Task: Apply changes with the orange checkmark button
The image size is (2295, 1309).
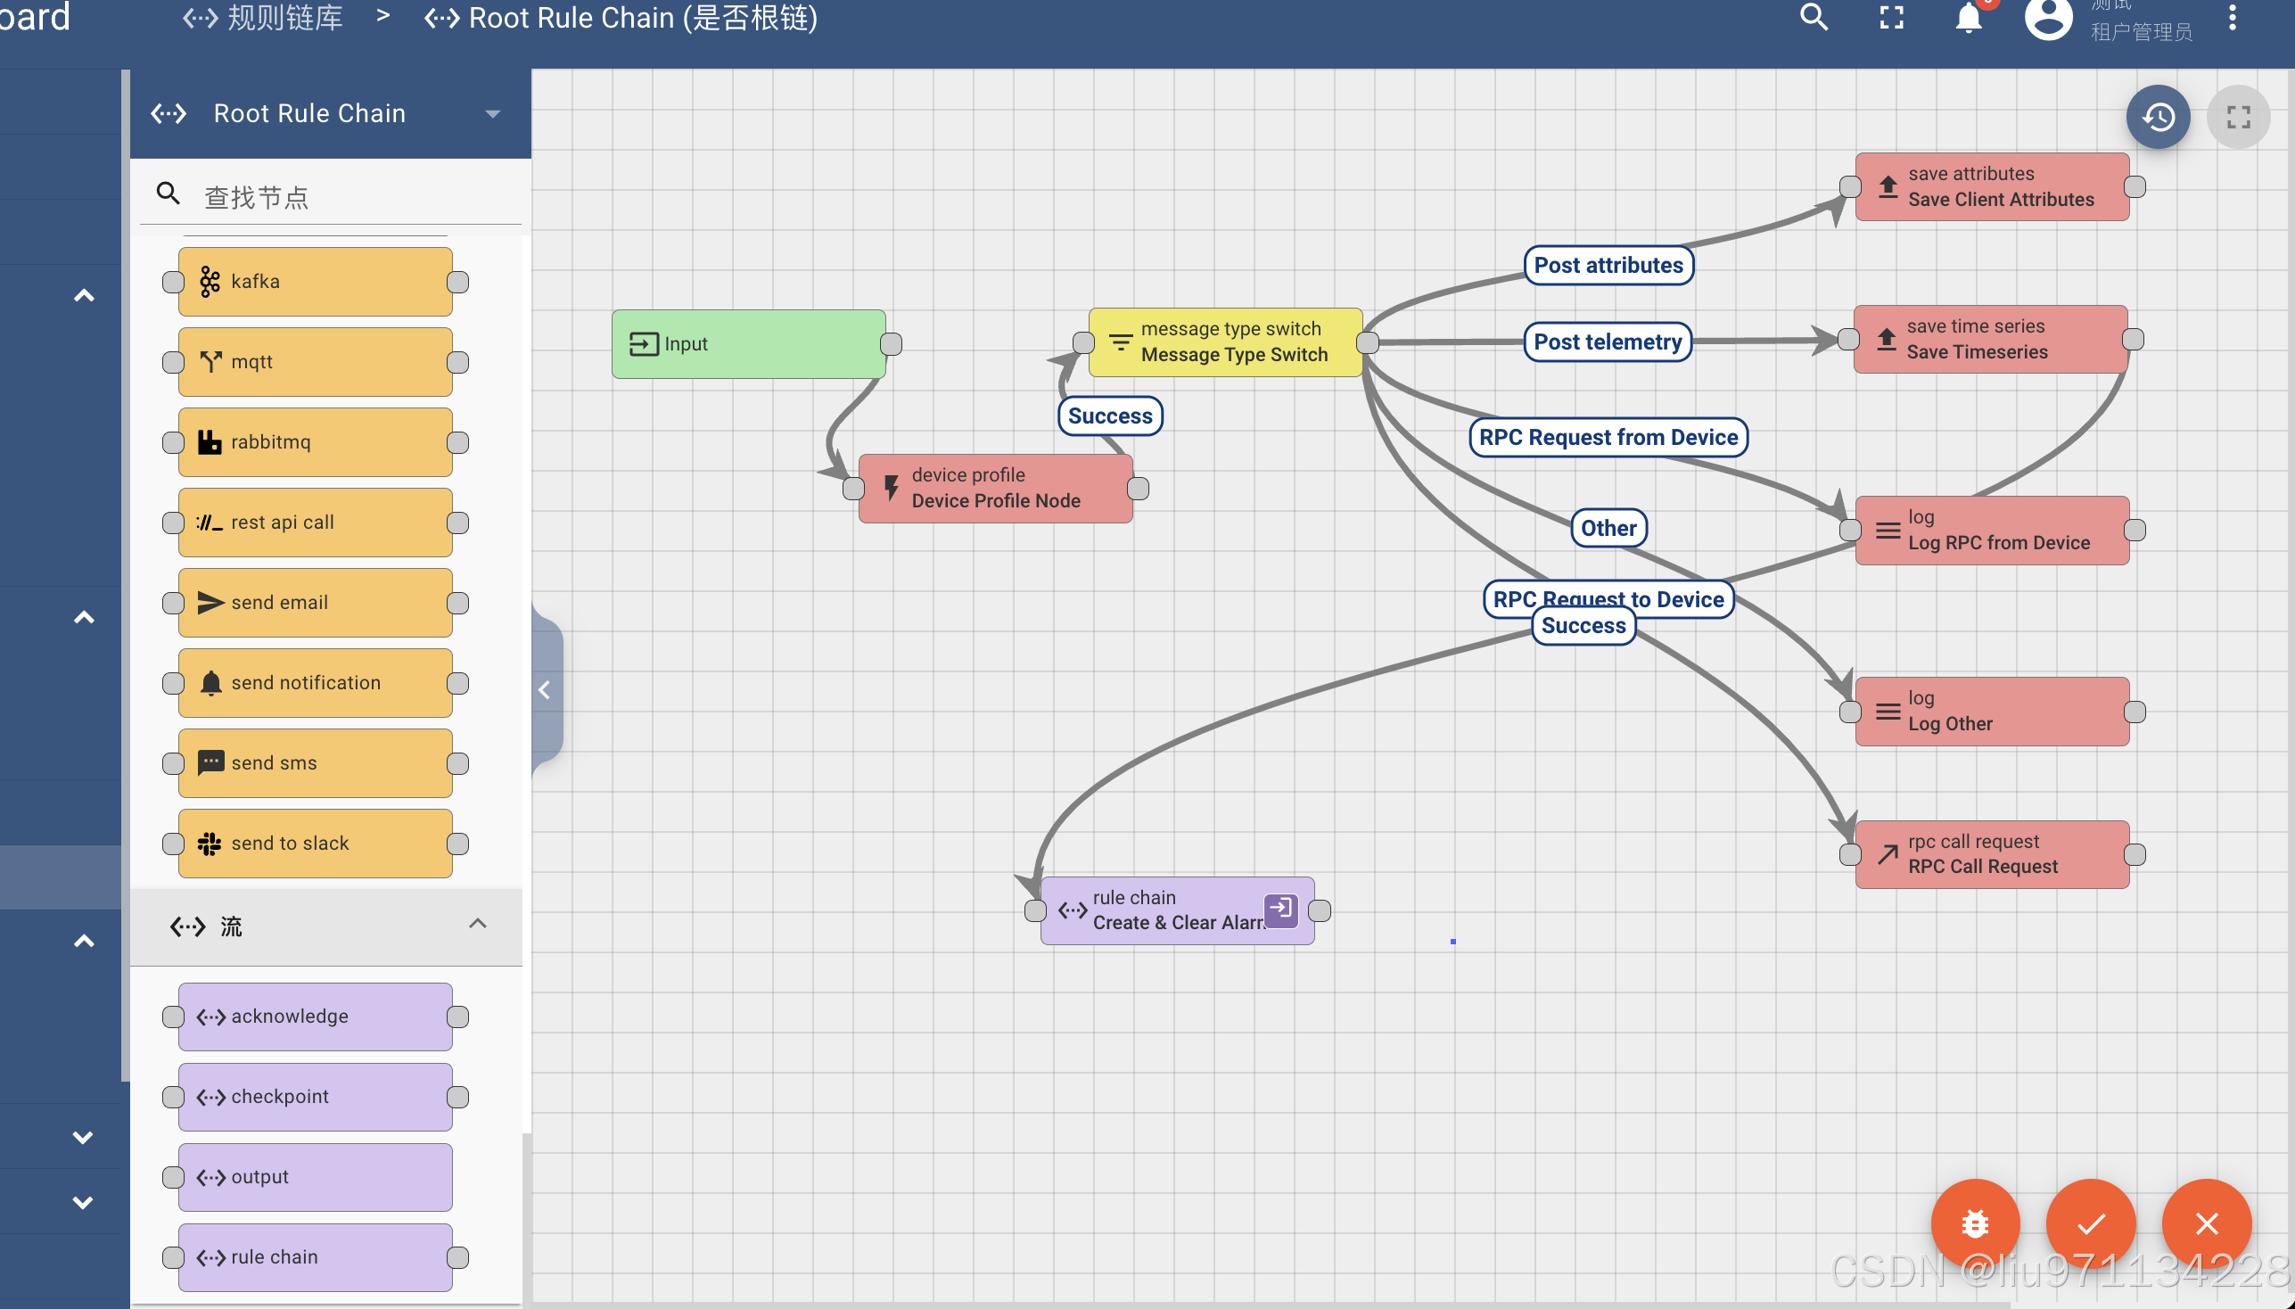Action: point(2091,1223)
